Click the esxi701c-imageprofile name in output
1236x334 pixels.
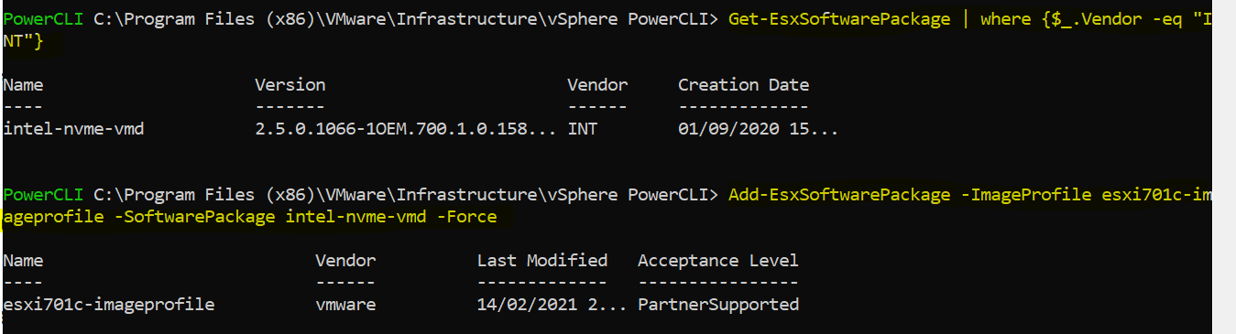coord(109,305)
